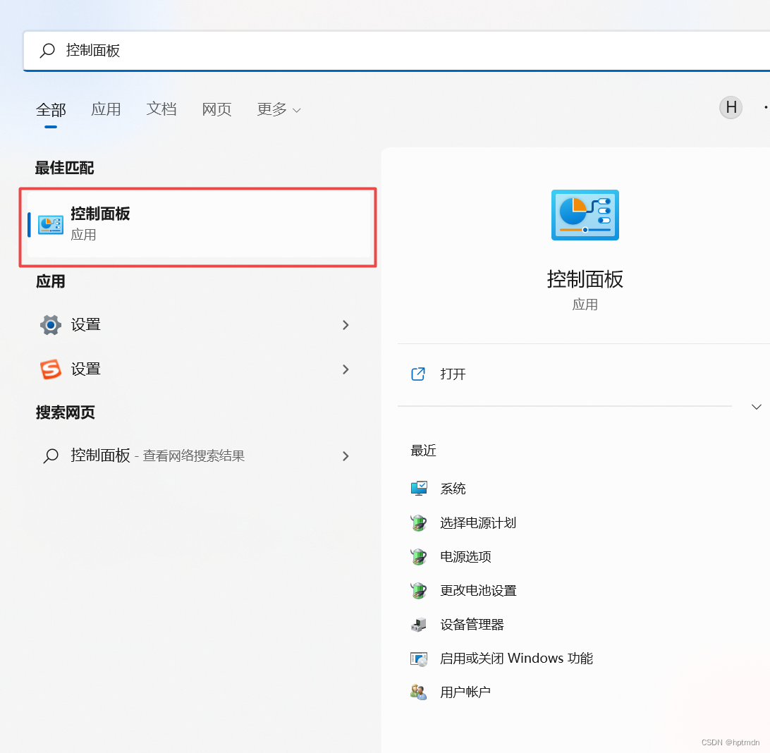
Task: Switch to the 全部 tab
Action: [x=51, y=109]
